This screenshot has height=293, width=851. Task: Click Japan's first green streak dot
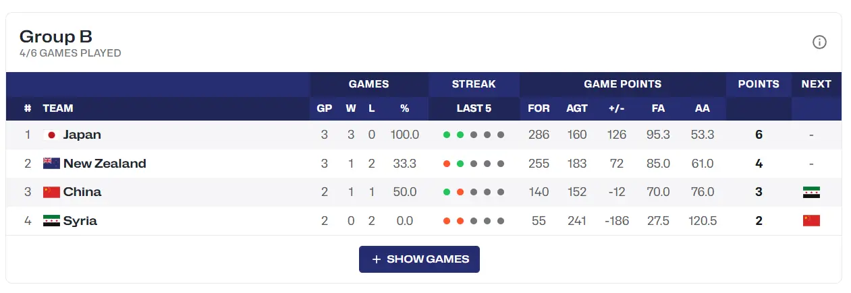pos(447,135)
